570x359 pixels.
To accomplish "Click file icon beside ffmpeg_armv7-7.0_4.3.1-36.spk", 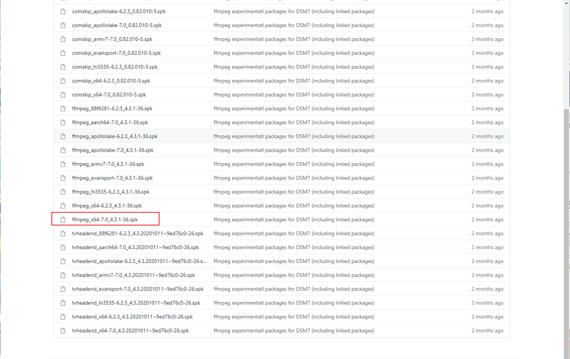I will point(63,164).
